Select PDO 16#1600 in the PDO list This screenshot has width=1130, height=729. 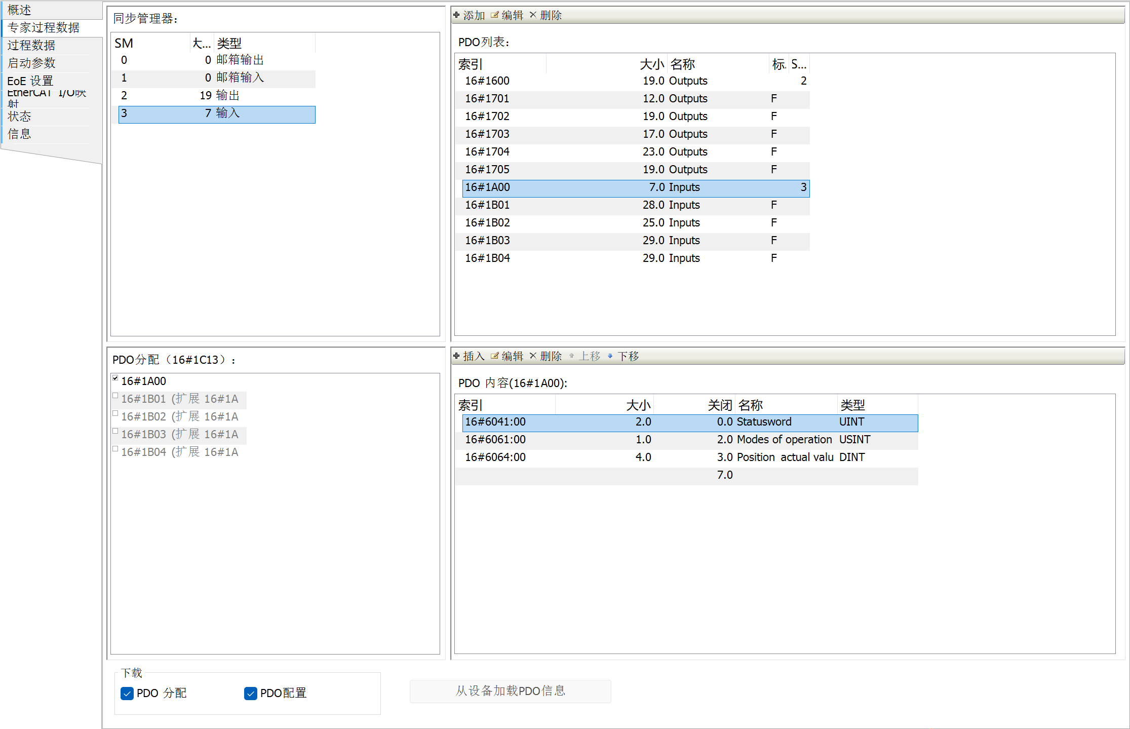coord(636,81)
